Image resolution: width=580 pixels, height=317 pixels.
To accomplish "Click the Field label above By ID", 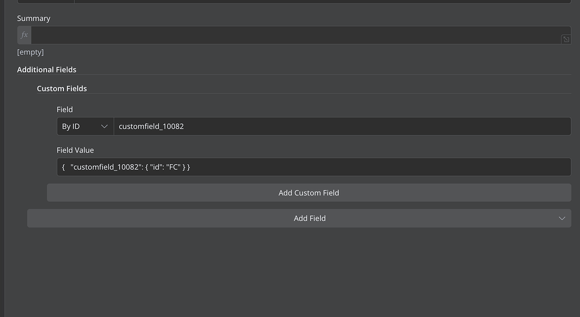I will [65, 110].
